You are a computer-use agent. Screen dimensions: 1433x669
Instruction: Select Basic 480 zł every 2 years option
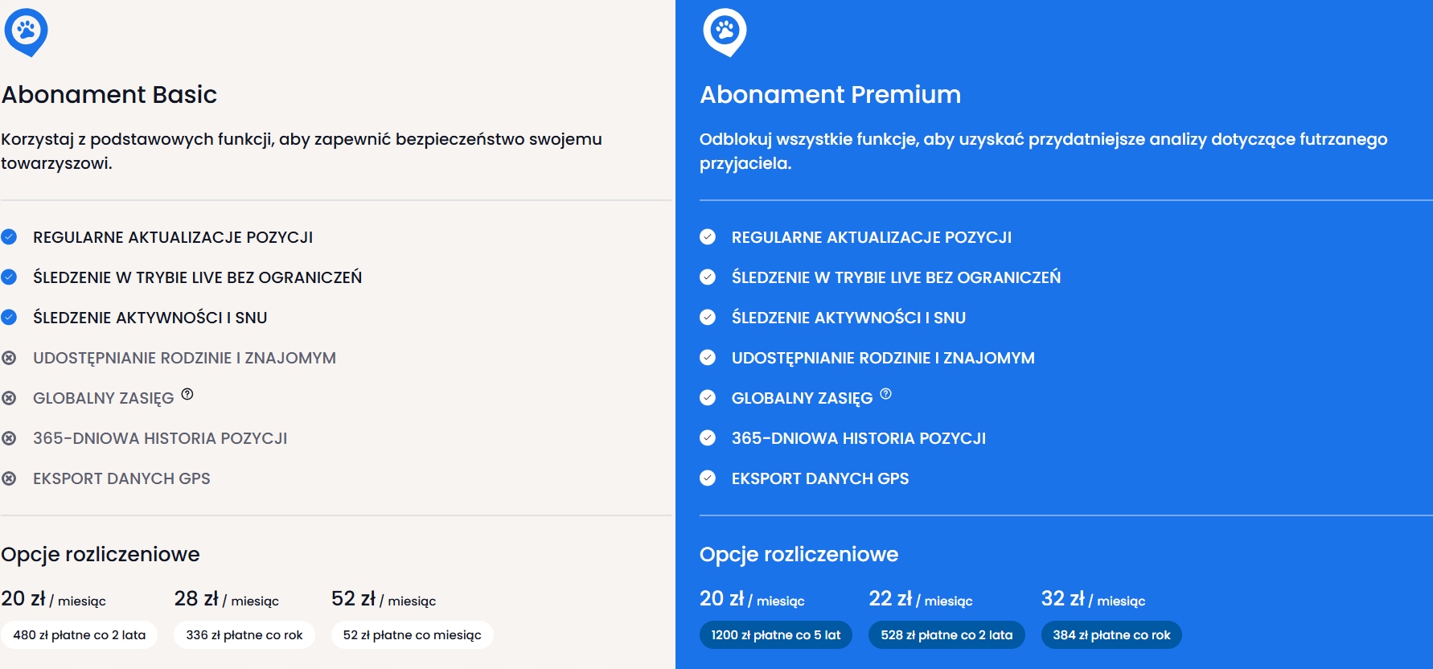79,634
